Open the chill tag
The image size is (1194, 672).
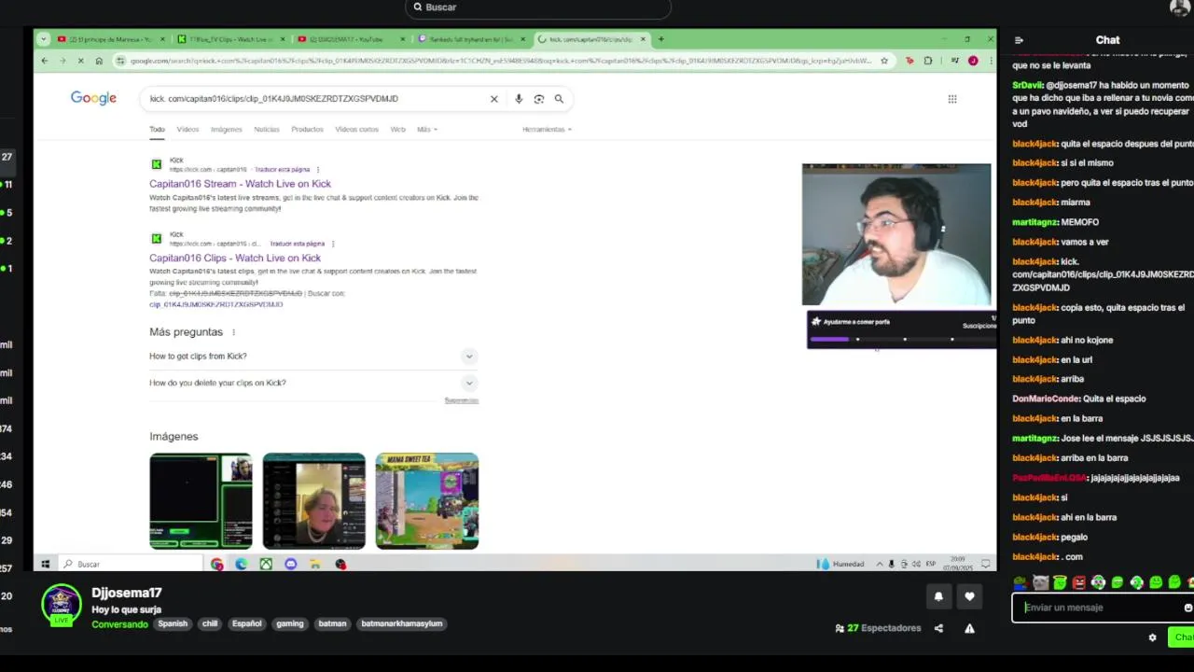210,623
